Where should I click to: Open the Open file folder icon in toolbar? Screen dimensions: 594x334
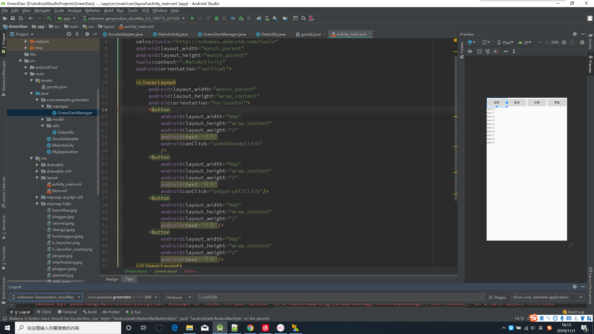pyautogui.click(x=5, y=19)
